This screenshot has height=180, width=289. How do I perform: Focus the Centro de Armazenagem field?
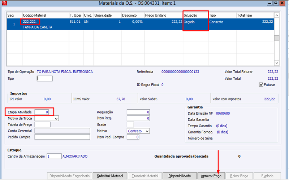(54, 156)
